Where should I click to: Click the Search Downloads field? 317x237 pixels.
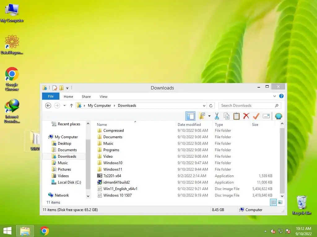(x=250, y=106)
